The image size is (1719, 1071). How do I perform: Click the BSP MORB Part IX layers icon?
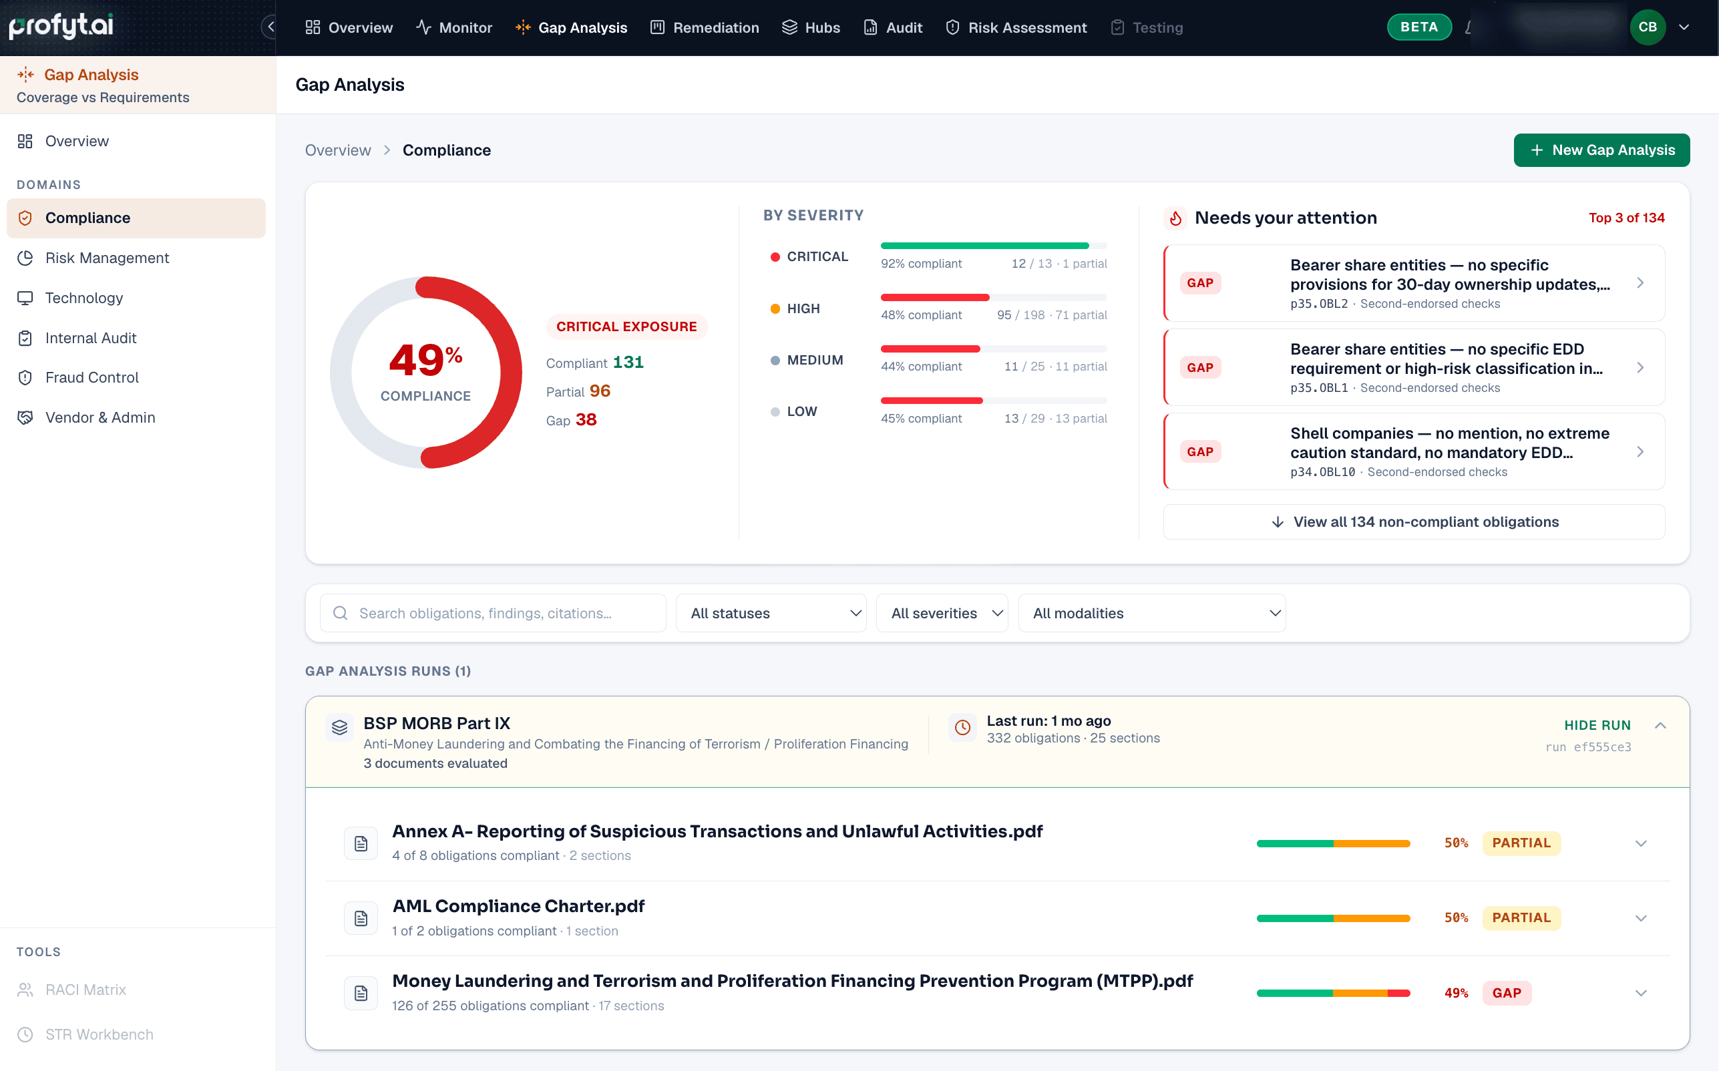tap(340, 727)
